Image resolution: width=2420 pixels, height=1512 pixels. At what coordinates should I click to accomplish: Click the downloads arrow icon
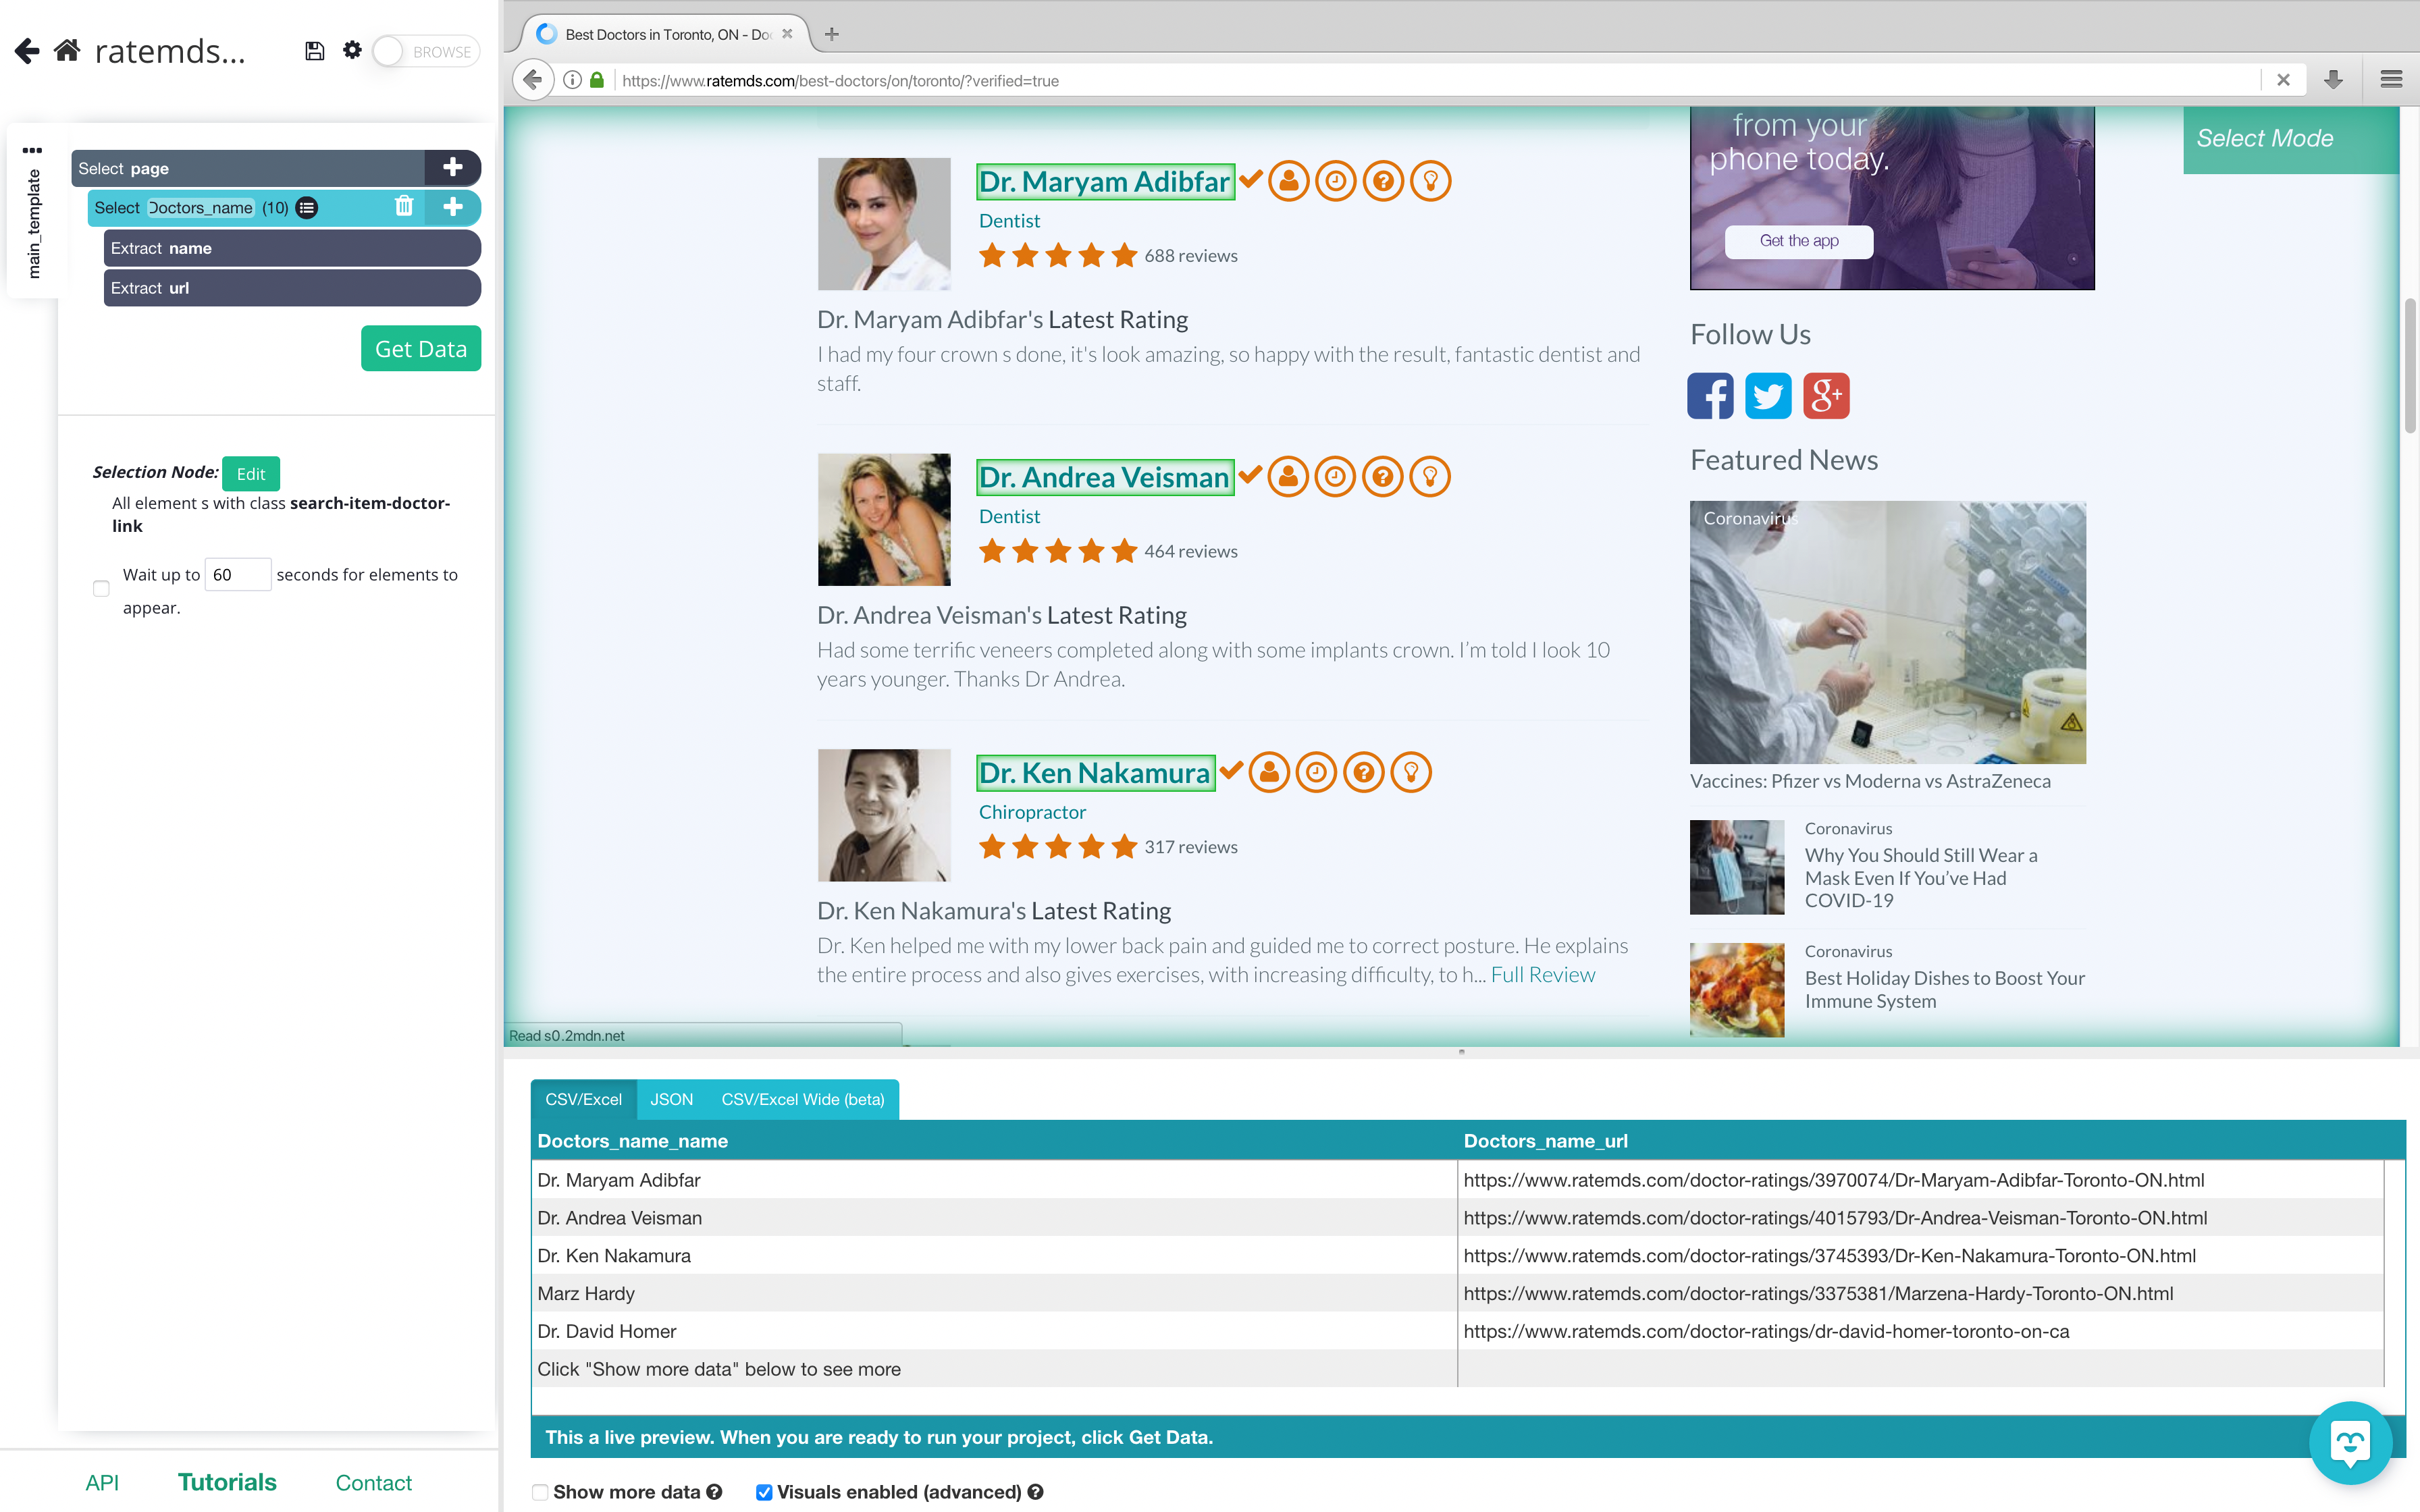2334,80
